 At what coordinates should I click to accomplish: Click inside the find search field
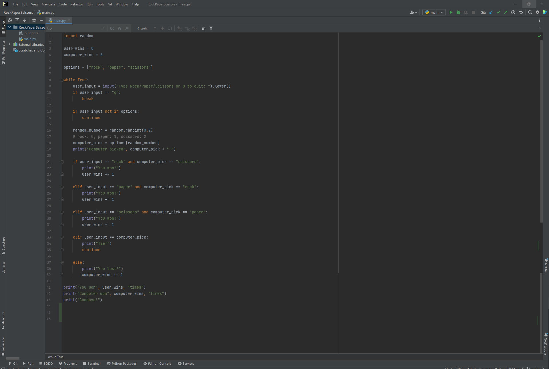pos(76,28)
